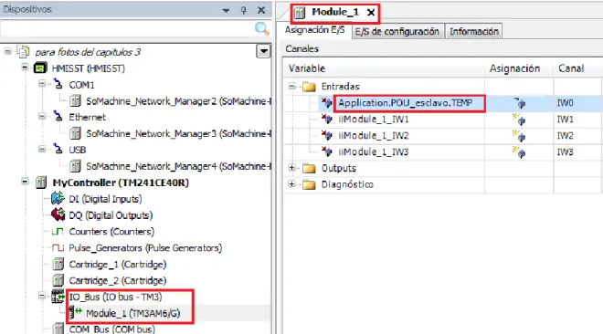Click the search magnifier icon in Dispositivos
Viewport: 603px width, 334px height.
[261, 29]
